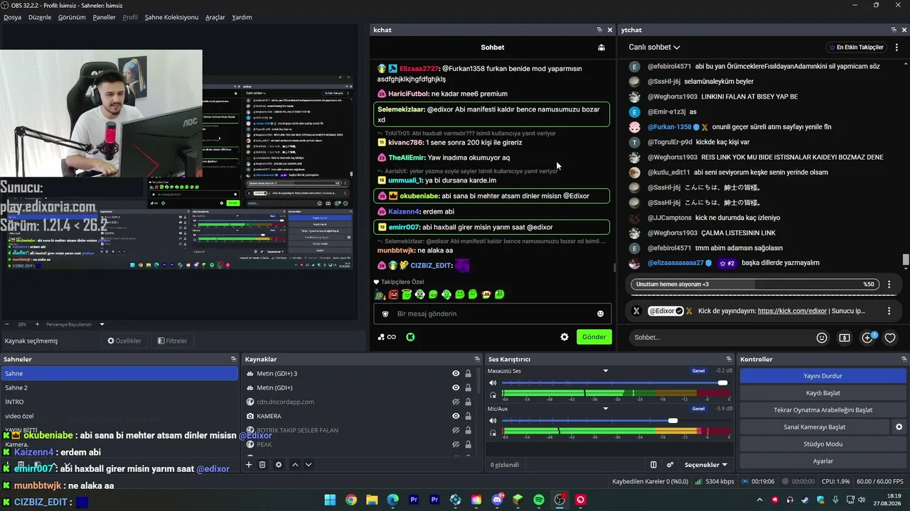Show the cdn.discordapp.com source
This screenshot has width=910, height=511.
(x=456, y=402)
